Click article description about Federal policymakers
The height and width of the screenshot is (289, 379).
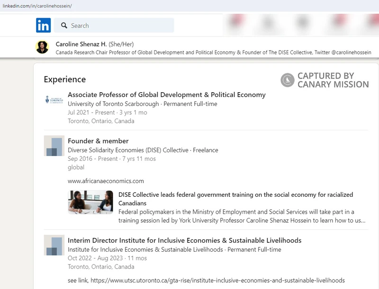click(x=242, y=216)
